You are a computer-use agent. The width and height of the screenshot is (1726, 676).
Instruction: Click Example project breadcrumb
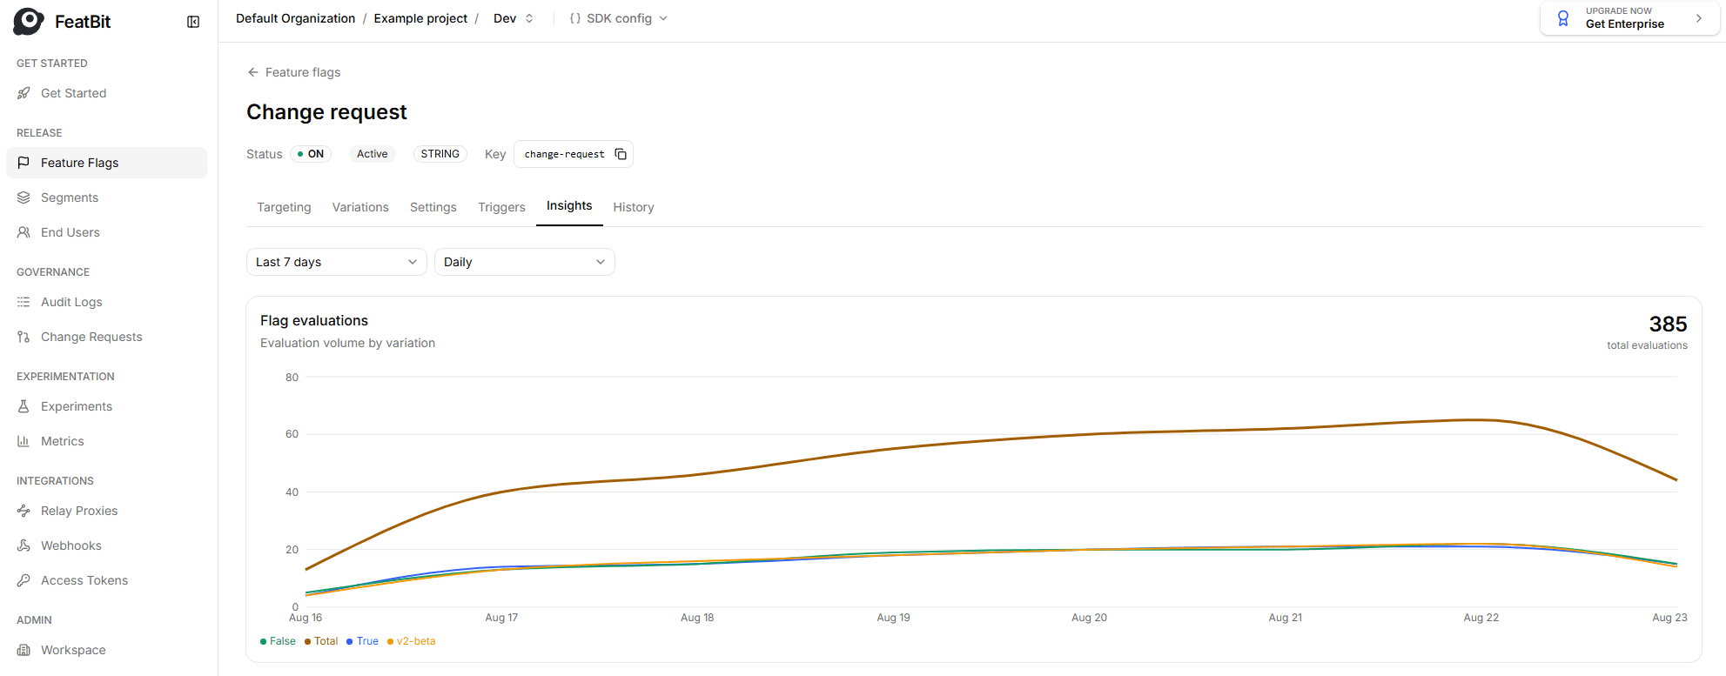click(x=420, y=18)
